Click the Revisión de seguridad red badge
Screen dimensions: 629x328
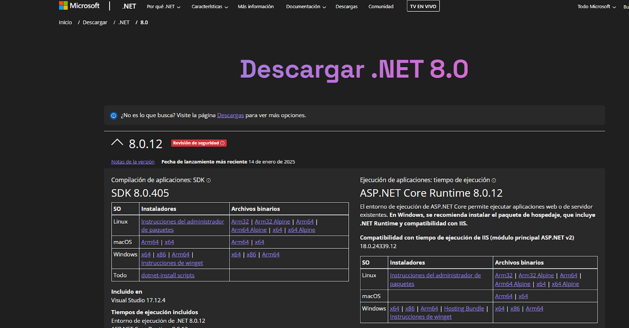pyautogui.click(x=199, y=143)
